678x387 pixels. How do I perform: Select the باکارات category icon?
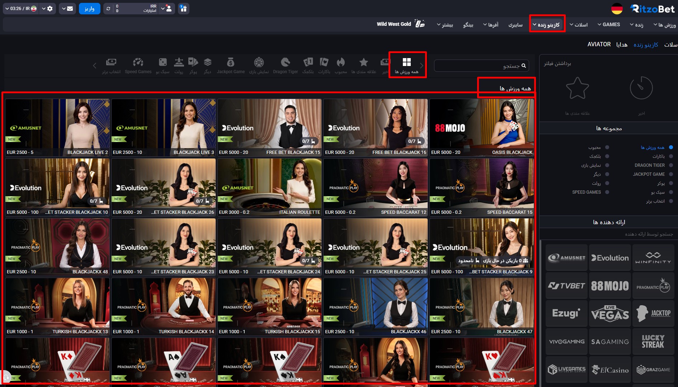pyautogui.click(x=324, y=65)
